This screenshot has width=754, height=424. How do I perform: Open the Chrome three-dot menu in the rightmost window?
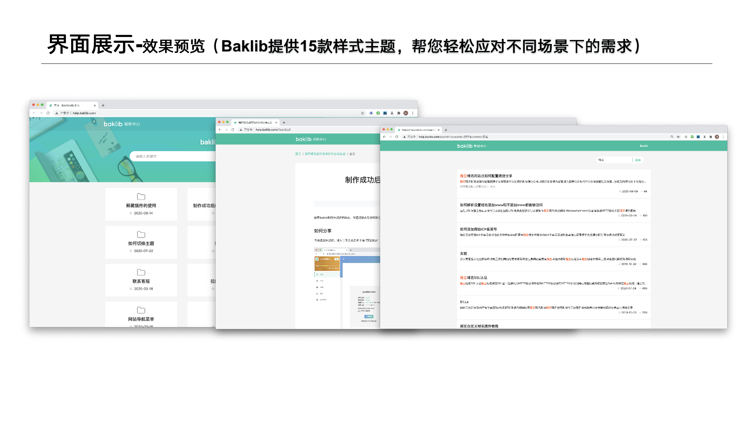[x=723, y=137]
